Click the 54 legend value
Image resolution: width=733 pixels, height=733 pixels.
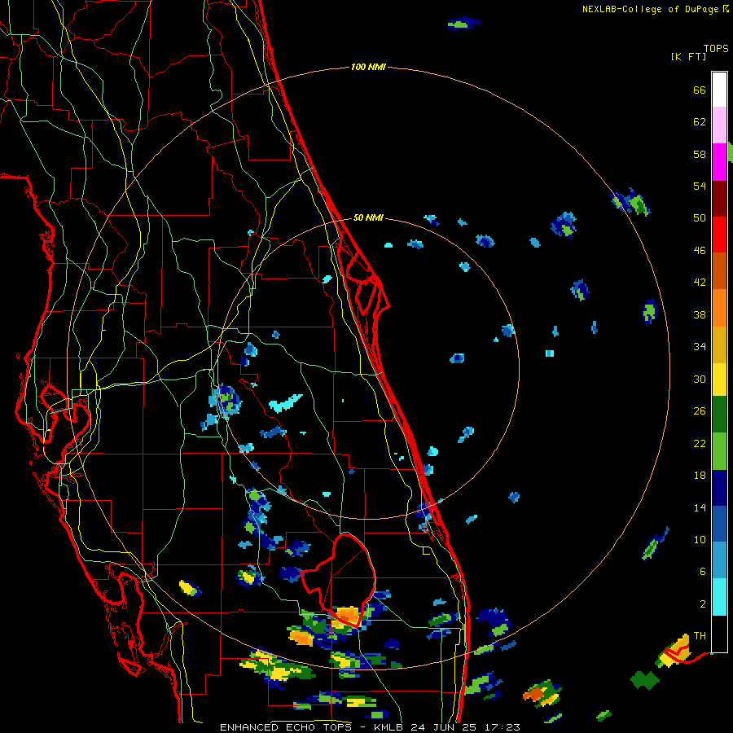(x=700, y=186)
